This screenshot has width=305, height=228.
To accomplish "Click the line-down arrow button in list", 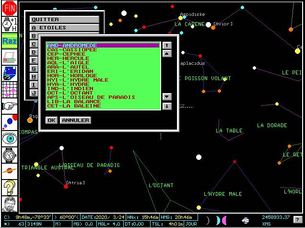I will click(x=167, y=106).
